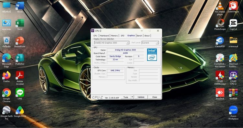
Task: Launch PowerPoint from the desktop
Action: (x=20, y=42)
